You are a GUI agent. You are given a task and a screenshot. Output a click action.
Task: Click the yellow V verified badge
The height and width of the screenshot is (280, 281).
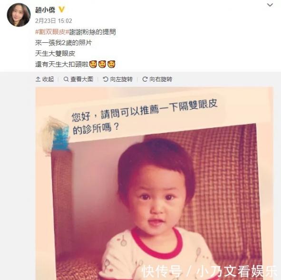point(61,10)
